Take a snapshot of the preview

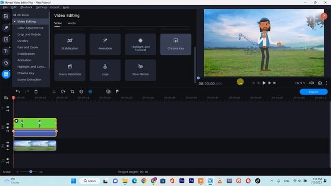coord(320,83)
